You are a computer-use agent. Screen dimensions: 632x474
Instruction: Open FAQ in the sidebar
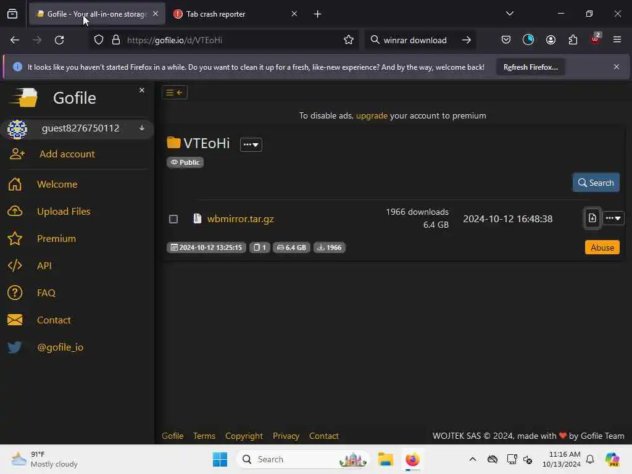pos(46,293)
